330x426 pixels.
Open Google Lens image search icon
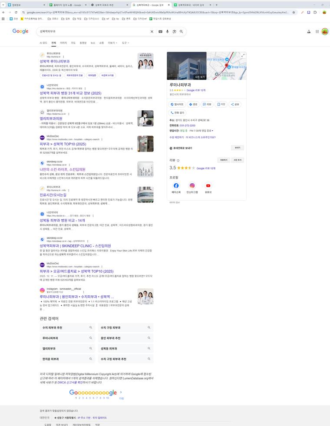click(x=175, y=32)
